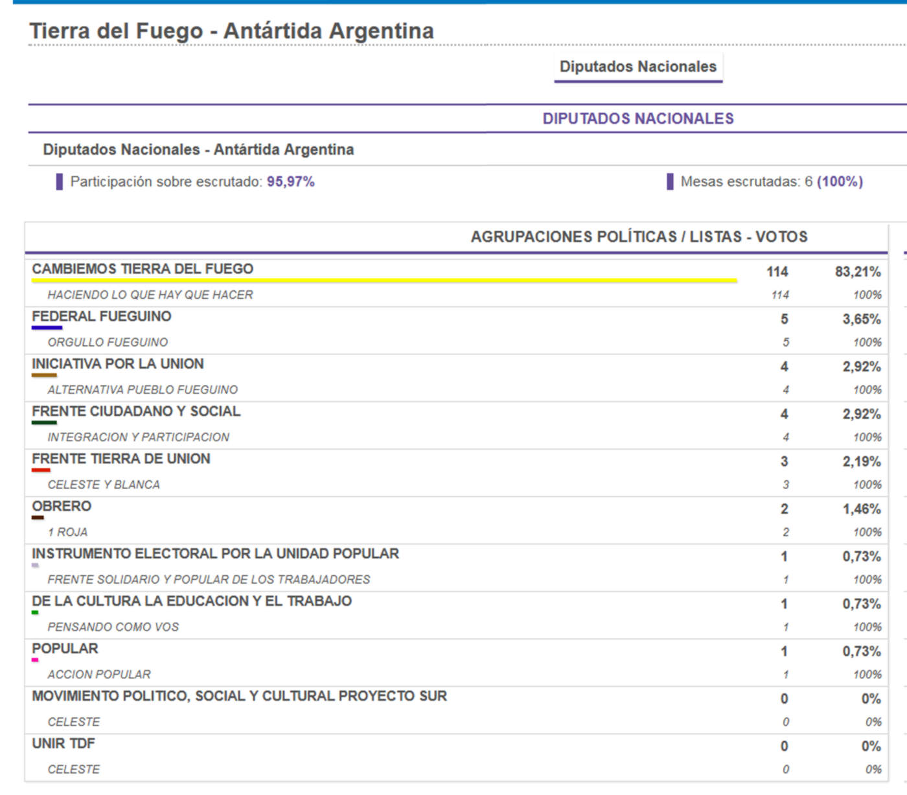
Task: Select FRENTE TIERRA DE UNION party
Action: click(121, 459)
